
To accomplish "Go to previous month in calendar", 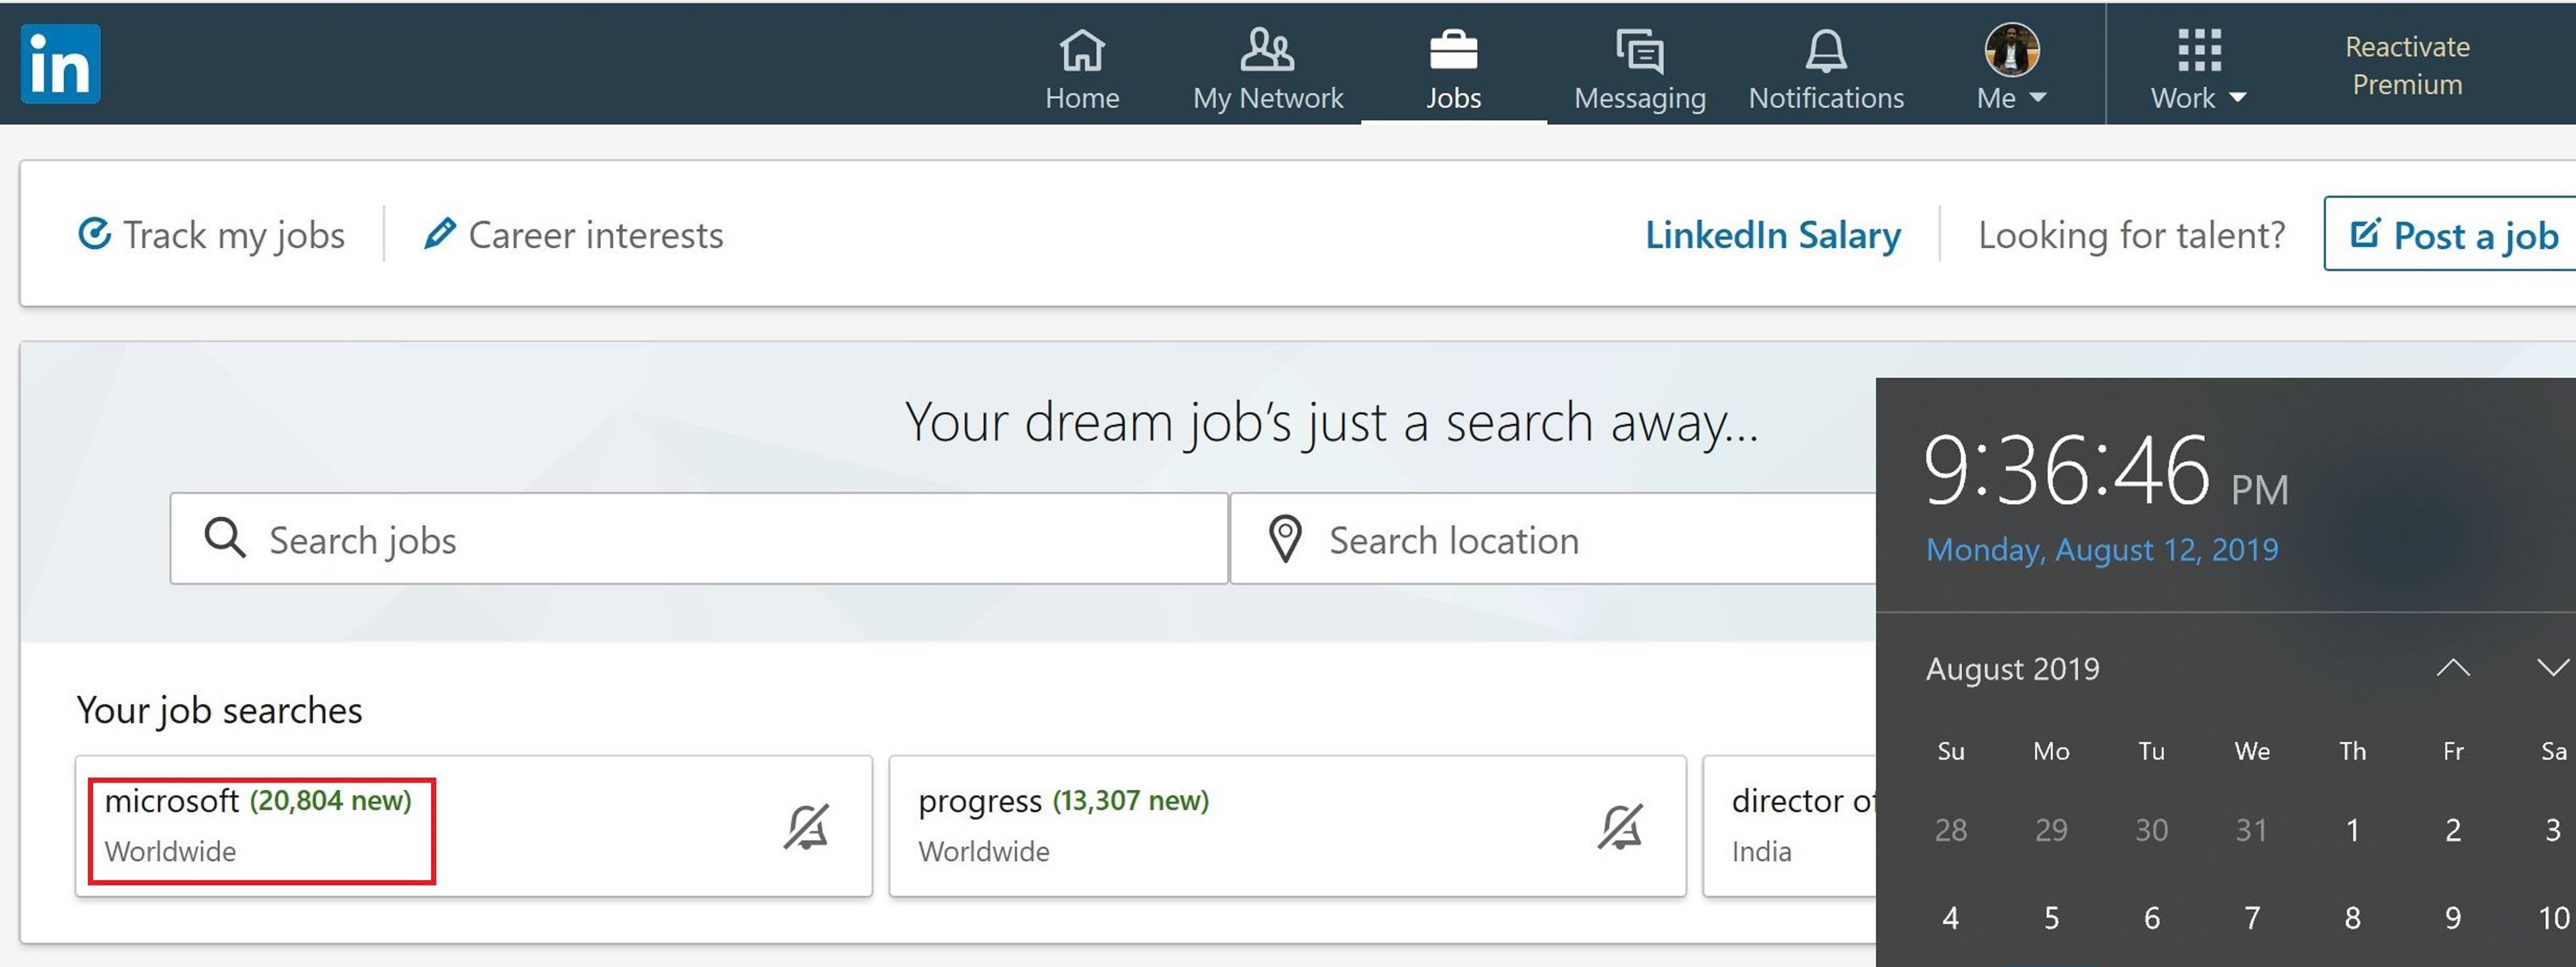I will click(2452, 668).
